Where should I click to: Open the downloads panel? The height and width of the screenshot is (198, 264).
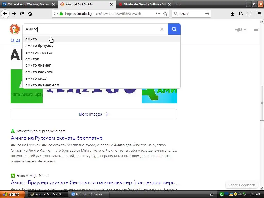click(233, 14)
